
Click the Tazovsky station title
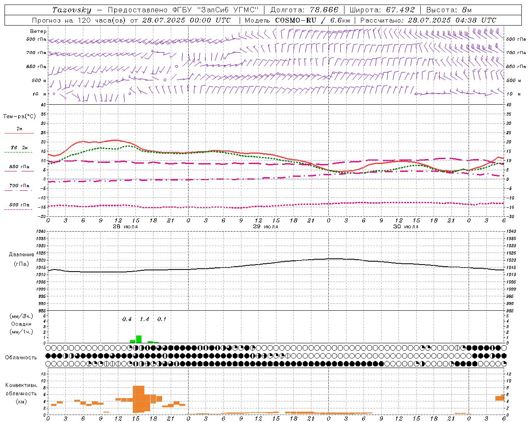click(72, 10)
